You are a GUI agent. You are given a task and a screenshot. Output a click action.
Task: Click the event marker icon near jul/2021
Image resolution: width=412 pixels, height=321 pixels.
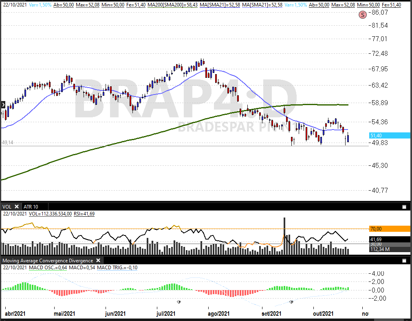[179, 302]
